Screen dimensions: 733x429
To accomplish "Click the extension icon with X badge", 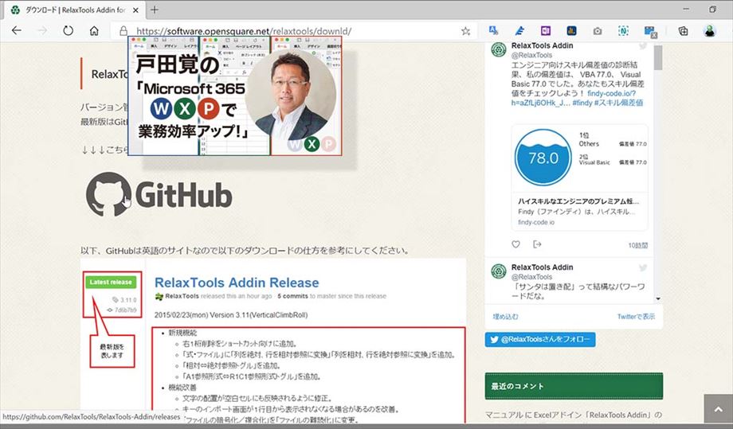I will (650, 31).
